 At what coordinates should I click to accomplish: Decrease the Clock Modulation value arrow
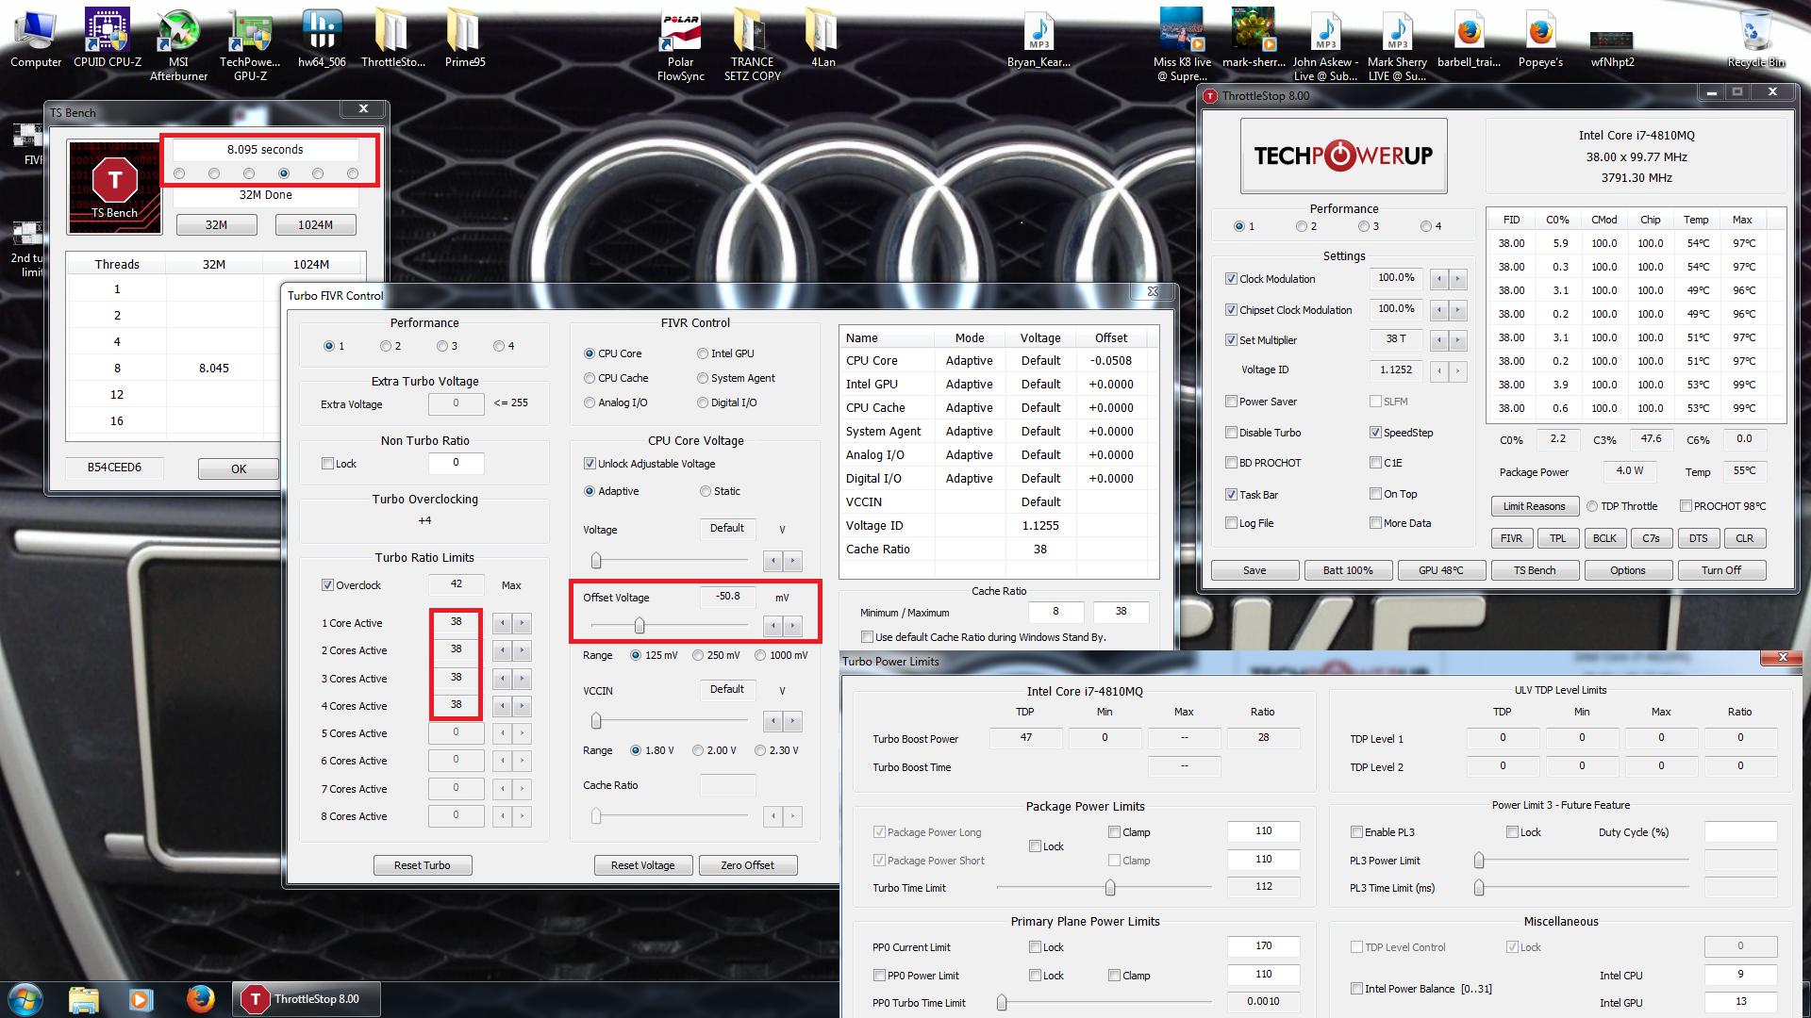(1438, 279)
